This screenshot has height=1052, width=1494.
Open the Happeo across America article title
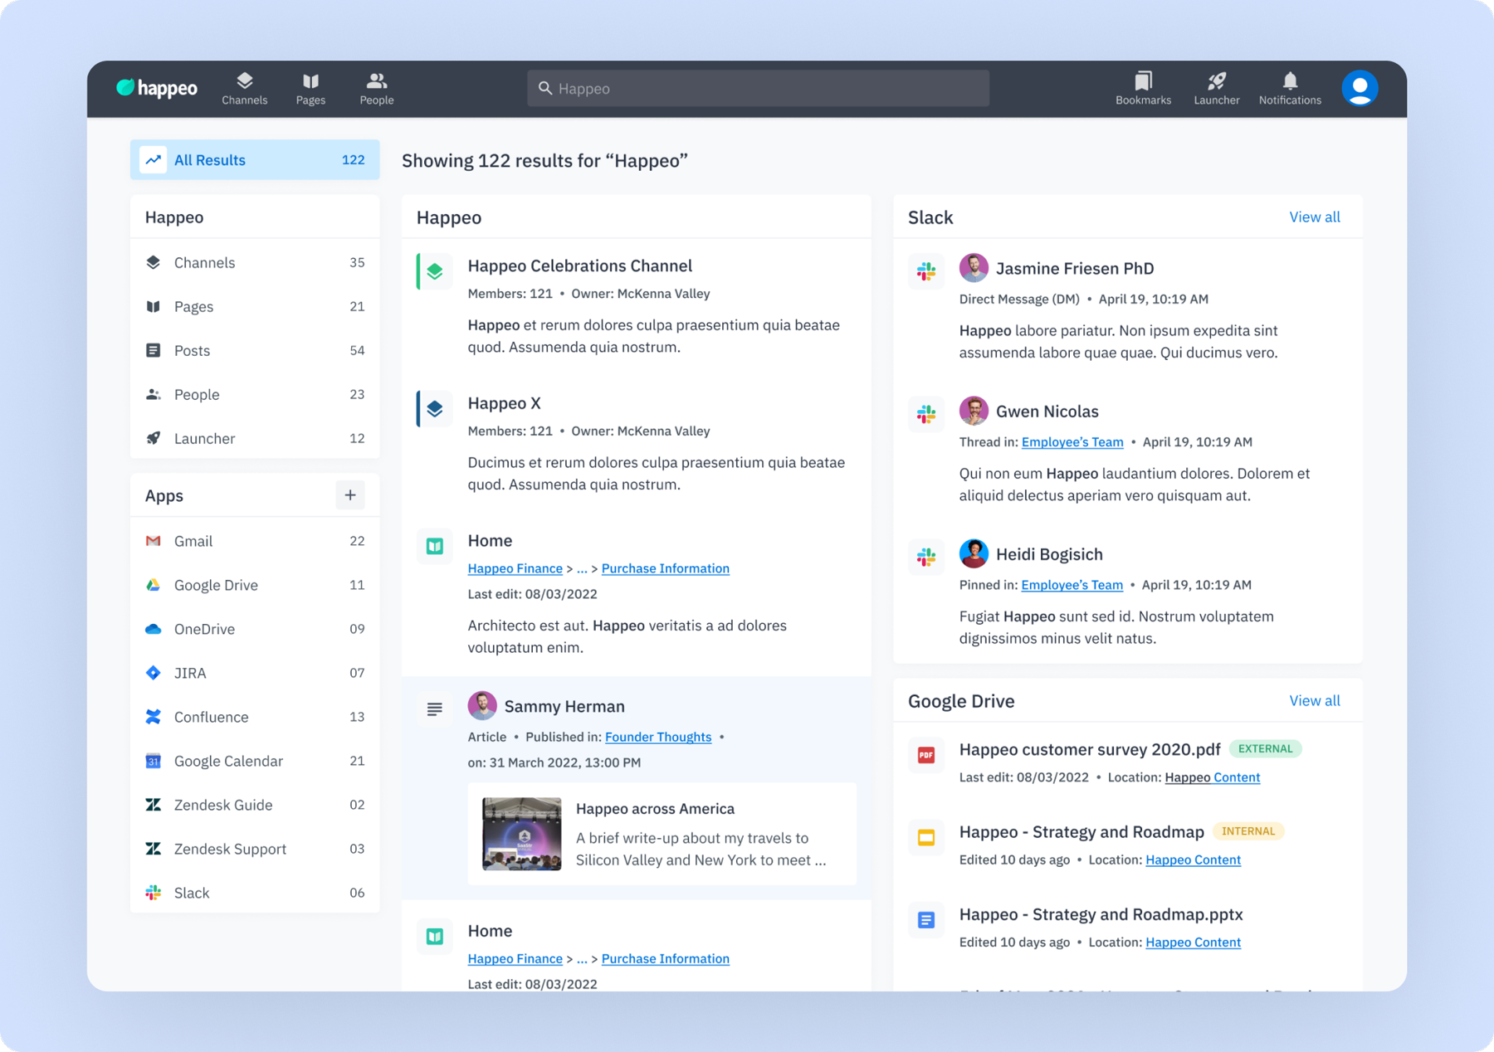pyautogui.click(x=655, y=809)
